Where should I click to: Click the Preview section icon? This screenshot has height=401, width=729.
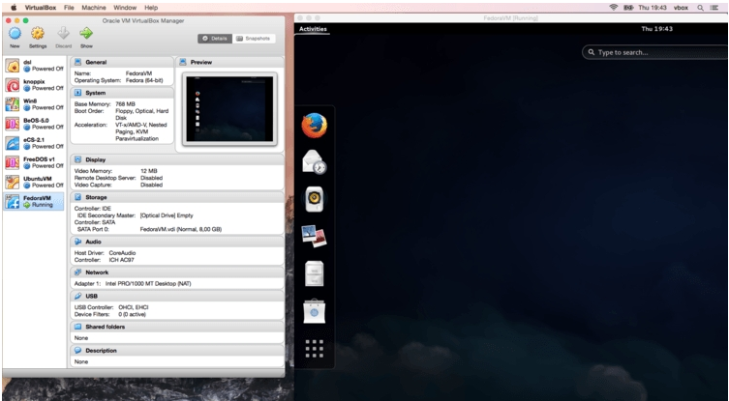coord(183,62)
